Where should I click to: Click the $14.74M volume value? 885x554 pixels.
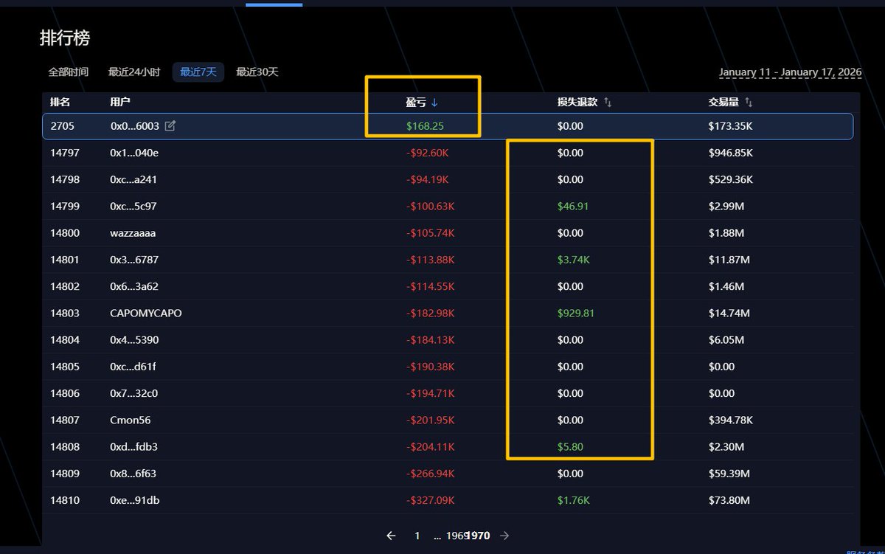[729, 313]
